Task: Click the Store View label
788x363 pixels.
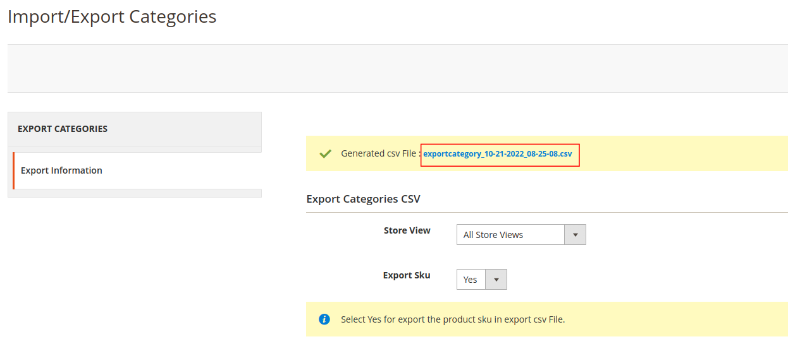Action: coord(407,230)
